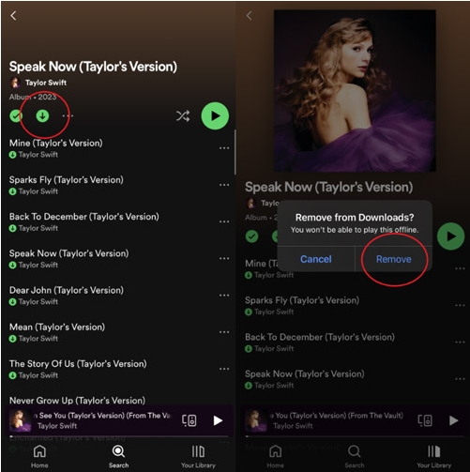Viewport: 470px width, 472px height.
Task: Open Taylor Swift artist link under left album title
Action: [46, 83]
